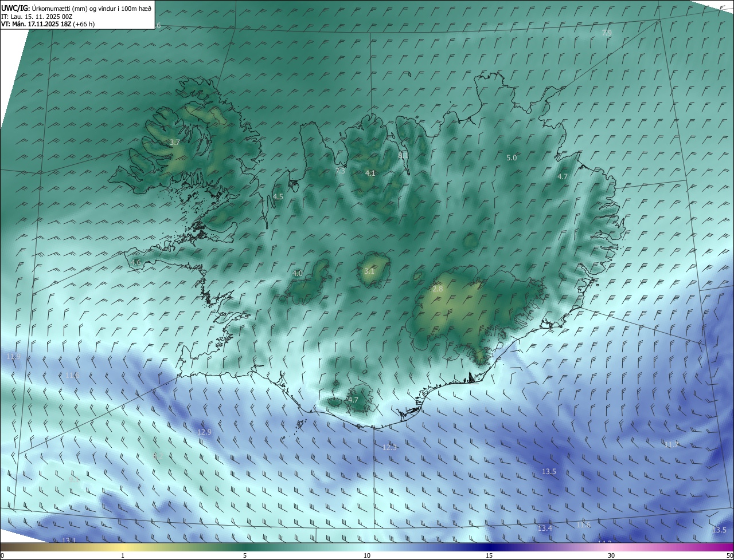Click the title line starting 'UWC/IG: Úrkomumætti (mm)'
This screenshot has width=734, height=560.
click(76, 9)
